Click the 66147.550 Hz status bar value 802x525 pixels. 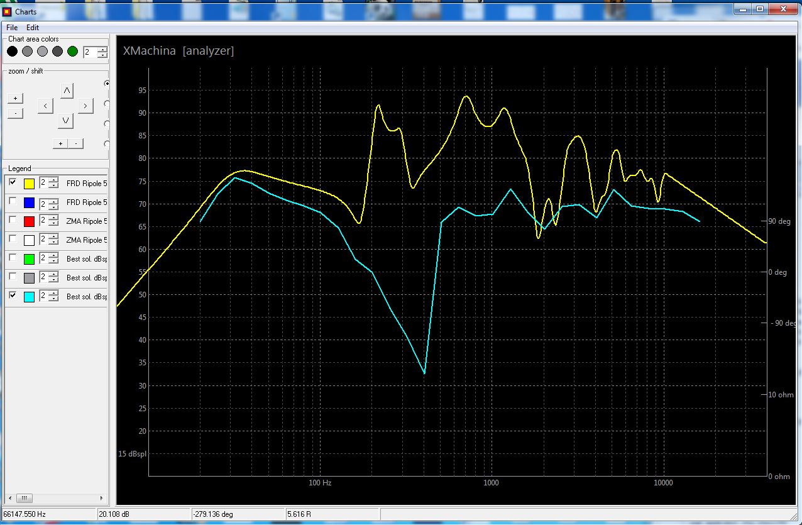[24, 514]
